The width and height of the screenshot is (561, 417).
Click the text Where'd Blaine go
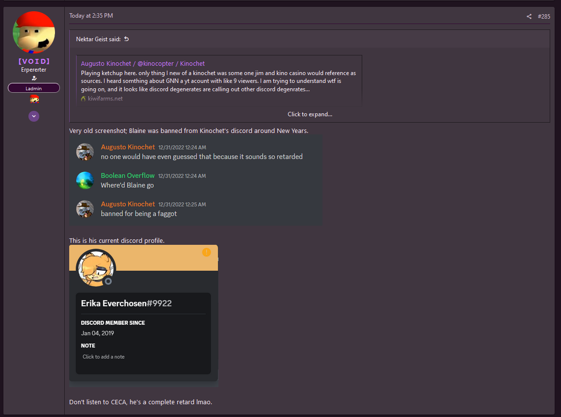point(128,185)
